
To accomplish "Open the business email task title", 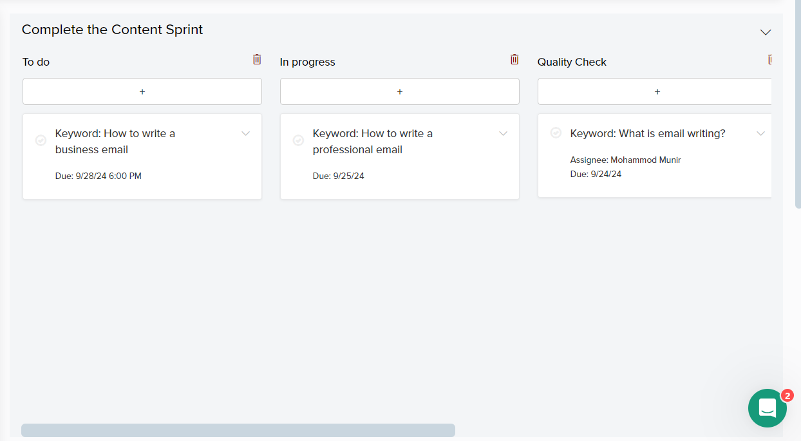I will (x=115, y=142).
